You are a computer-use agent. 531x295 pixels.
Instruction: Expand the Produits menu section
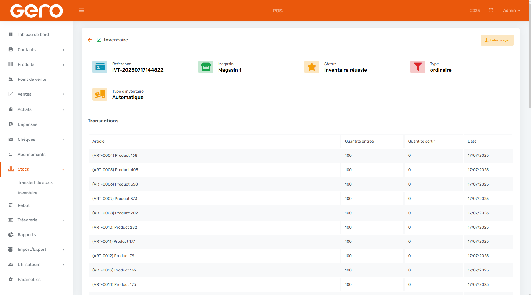pyautogui.click(x=37, y=64)
